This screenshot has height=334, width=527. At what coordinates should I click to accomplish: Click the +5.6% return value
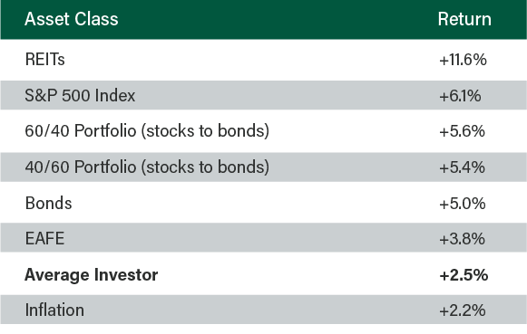[462, 131]
